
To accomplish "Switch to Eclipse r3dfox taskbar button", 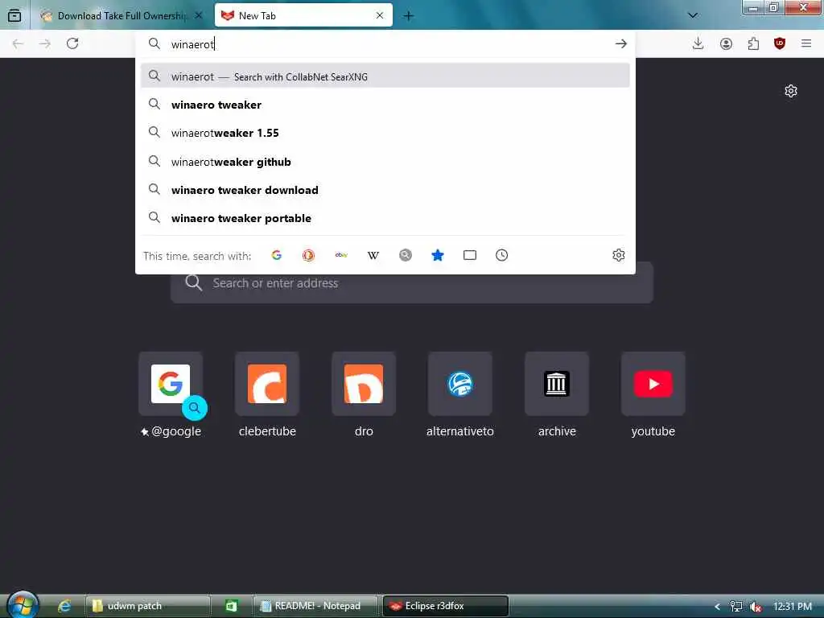I will point(446,606).
